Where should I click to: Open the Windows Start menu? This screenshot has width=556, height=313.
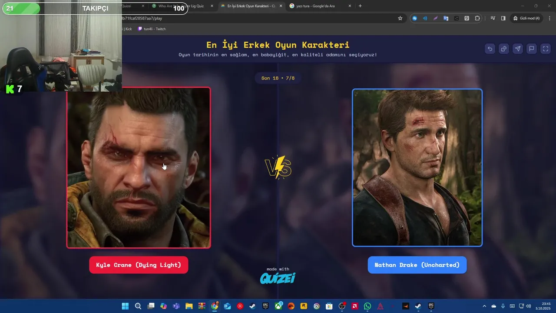click(125, 306)
